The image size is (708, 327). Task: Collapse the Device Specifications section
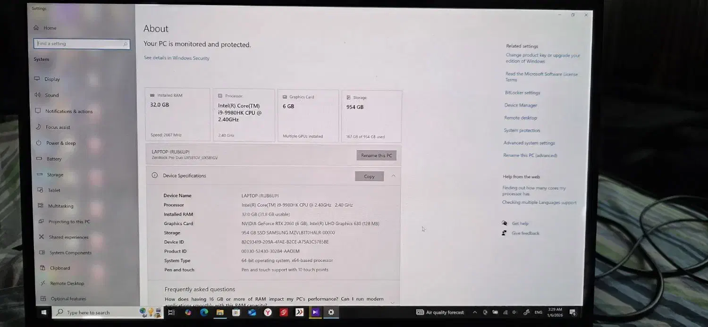point(393,176)
